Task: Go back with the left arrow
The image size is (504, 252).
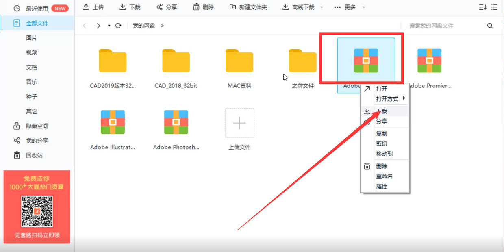Action: 85,26
